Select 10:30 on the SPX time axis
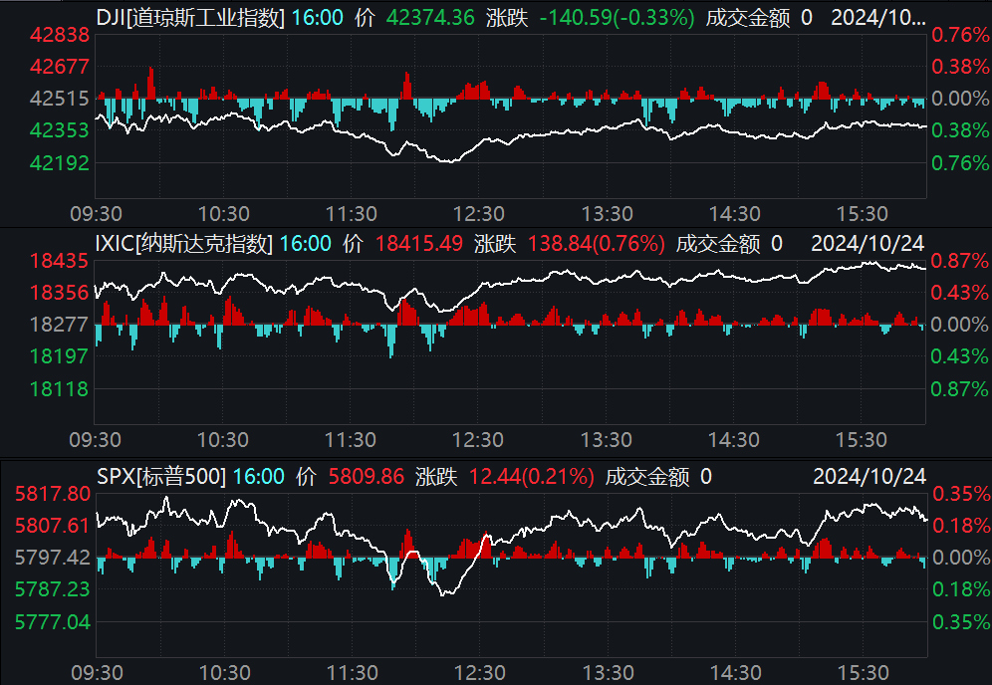Image resolution: width=992 pixels, height=685 pixels. [x=223, y=672]
